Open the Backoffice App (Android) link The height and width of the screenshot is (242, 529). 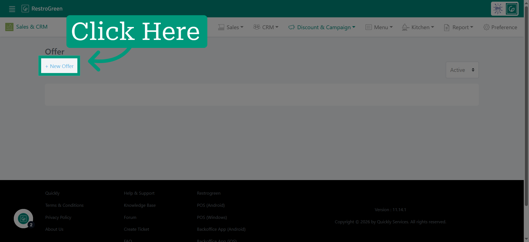(x=221, y=229)
